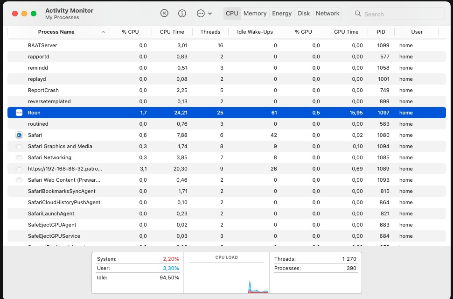Sort by the Threads column header

210,32
